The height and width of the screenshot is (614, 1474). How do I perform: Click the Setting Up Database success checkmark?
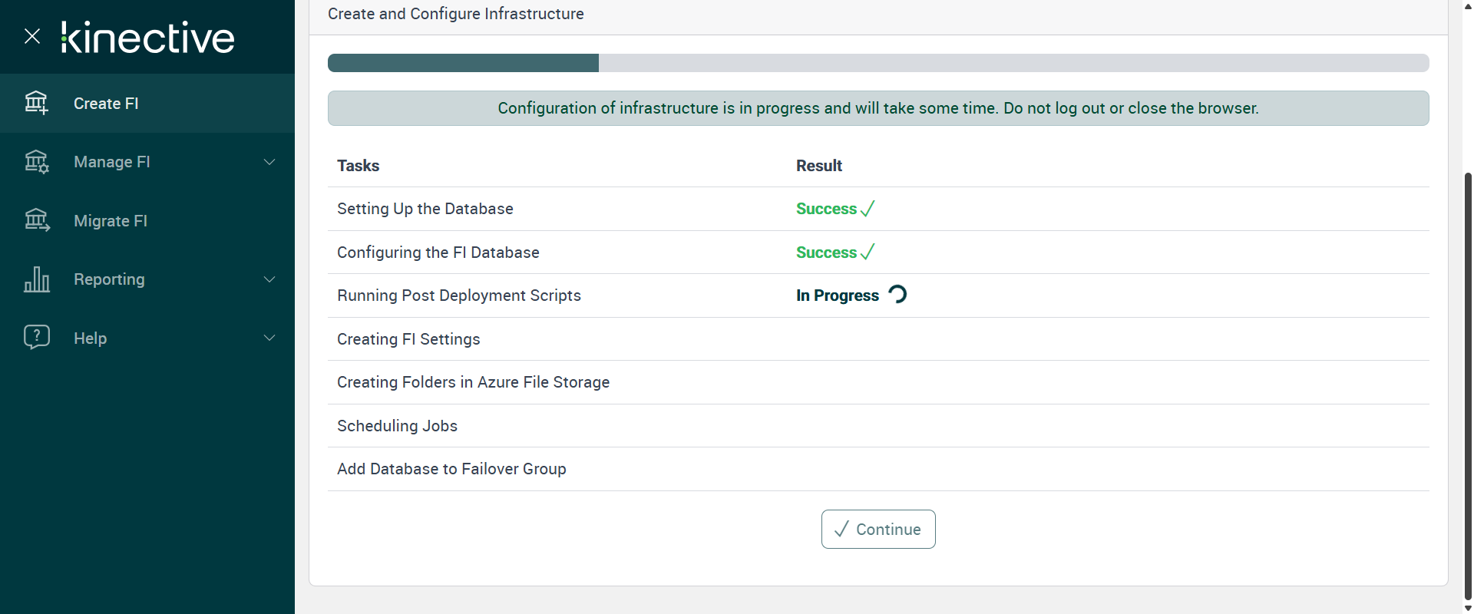[x=868, y=209]
